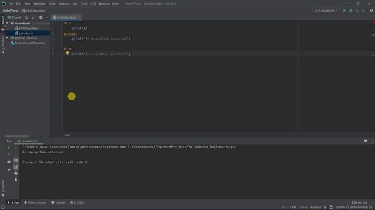Screen dimensions: 375x210
Task: Open Project panel settings gear
Action: (x=40, y=17)
